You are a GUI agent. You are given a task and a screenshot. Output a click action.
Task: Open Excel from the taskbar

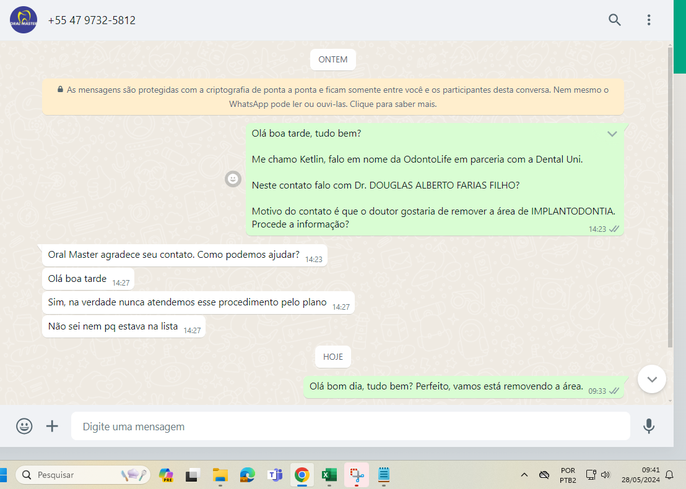(x=329, y=475)
